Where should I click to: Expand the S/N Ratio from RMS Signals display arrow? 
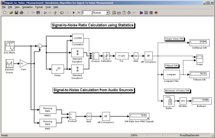pyautogui.click(x=148, y=118)
